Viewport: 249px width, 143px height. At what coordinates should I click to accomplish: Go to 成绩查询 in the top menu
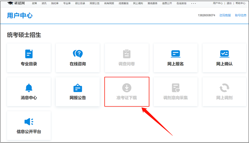(123, 3)
